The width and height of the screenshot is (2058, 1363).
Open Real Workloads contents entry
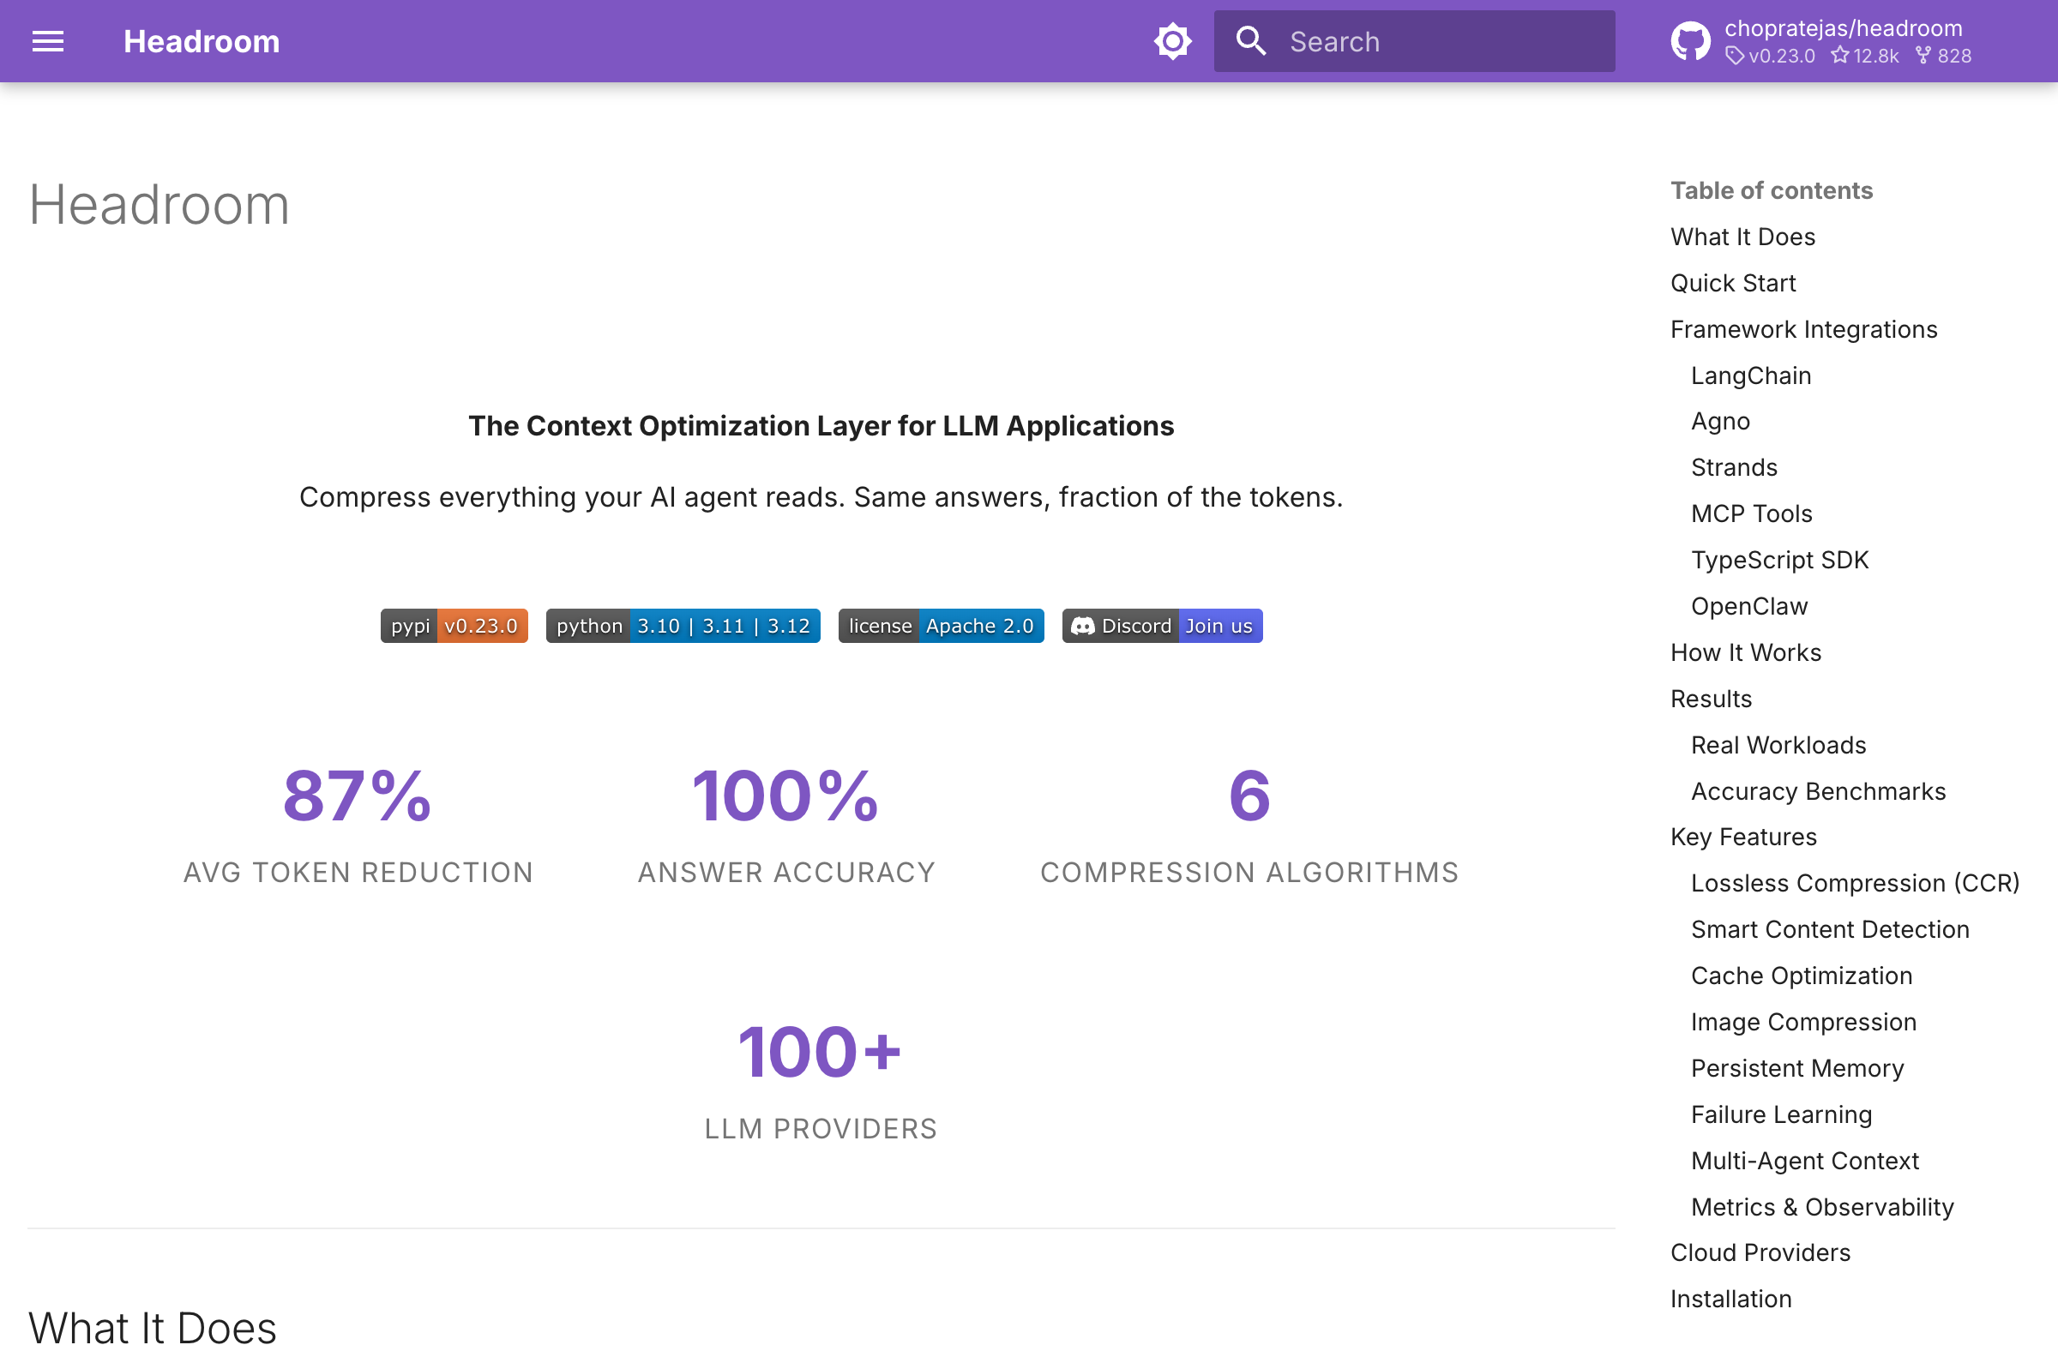coord(1778,744)
